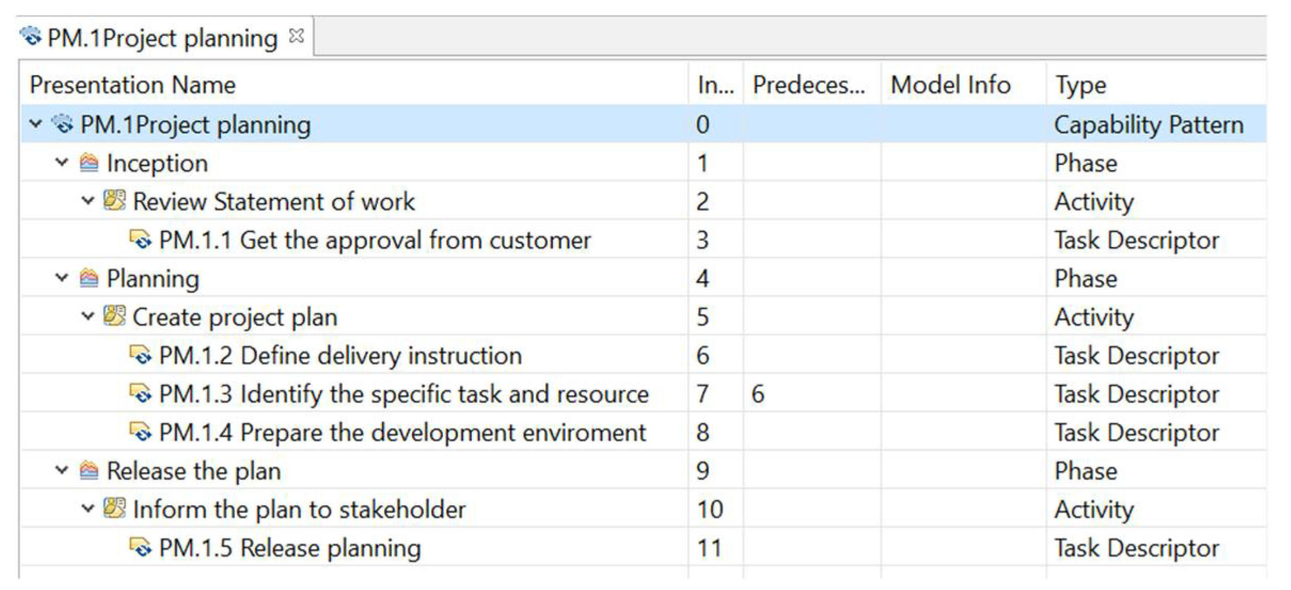Collapse the Create project plan activity
1291x590 pixels.
88,316
